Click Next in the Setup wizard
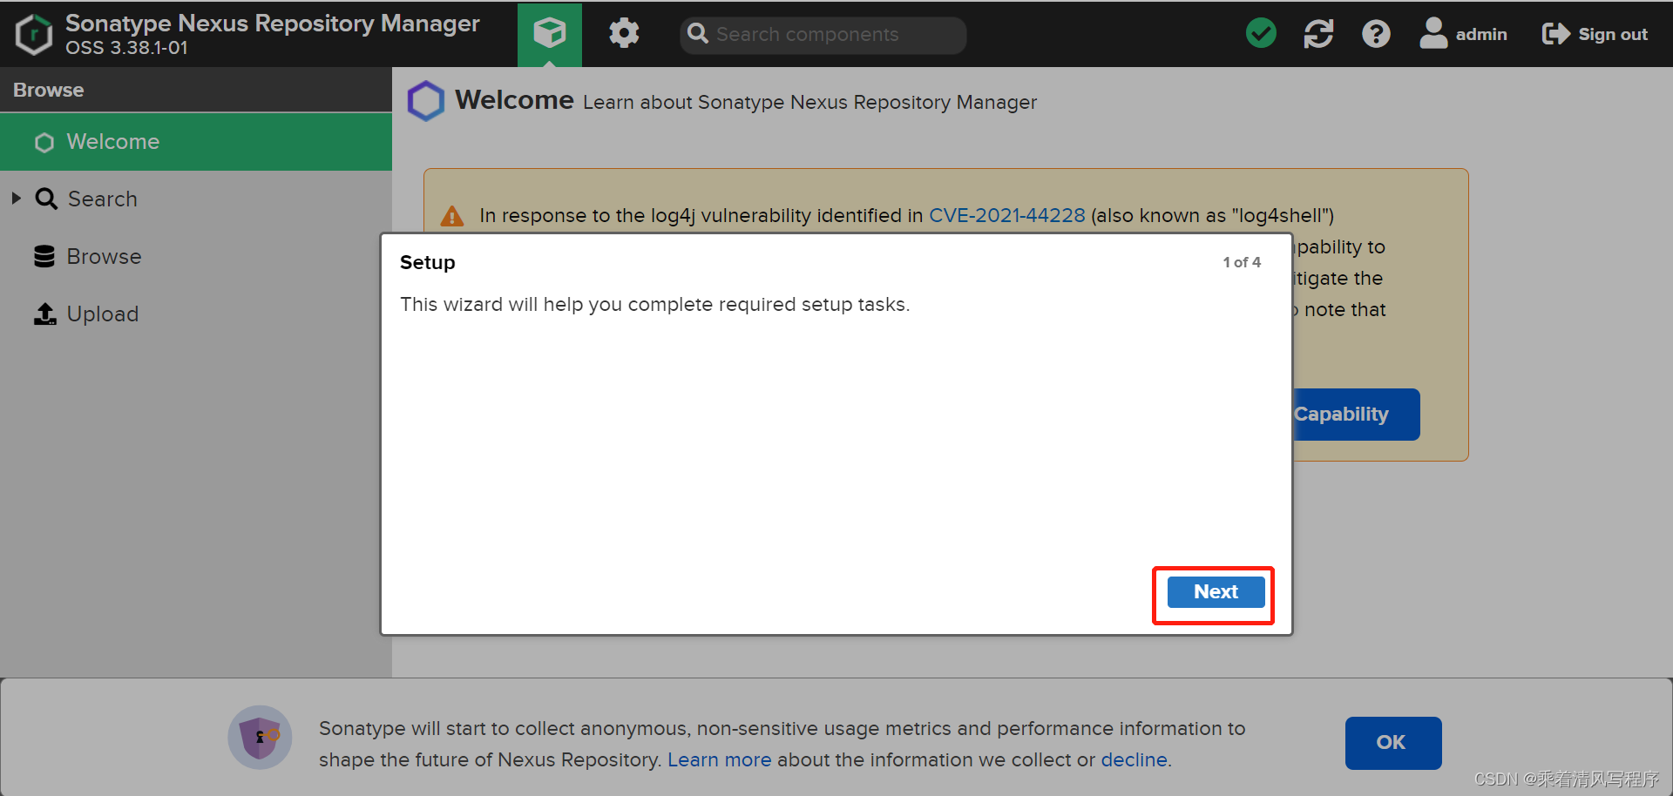1673x796 pixels. [x=1216, y=592]
